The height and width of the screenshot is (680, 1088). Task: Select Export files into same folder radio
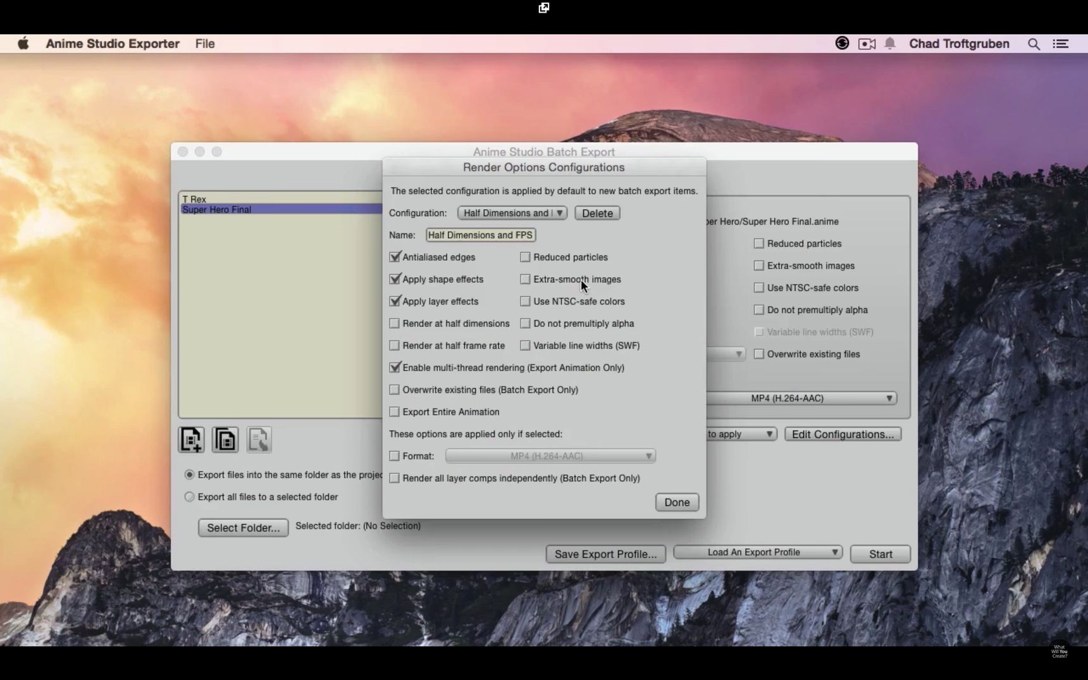189,474
